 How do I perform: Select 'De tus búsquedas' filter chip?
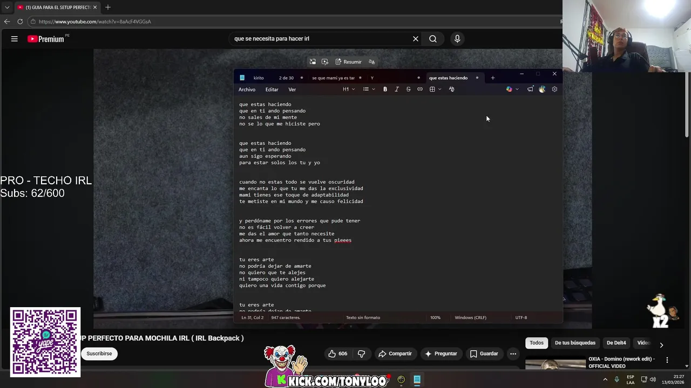pos(575,343)
